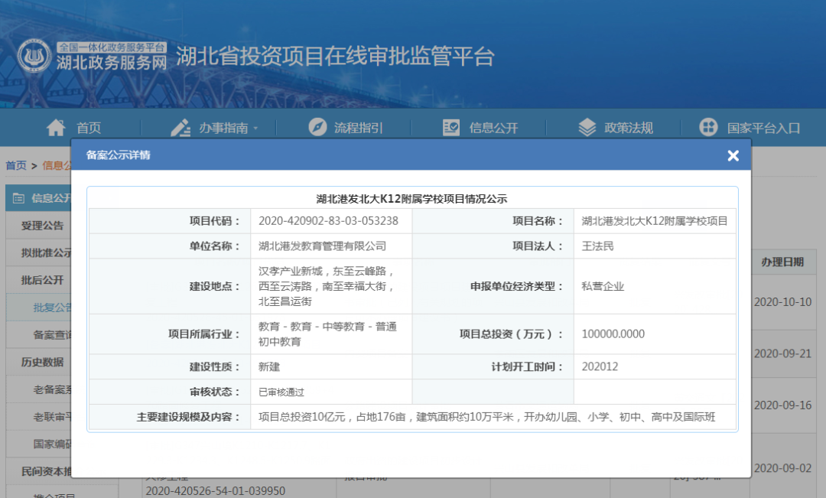Close the 备案公示详情 dialog with the X
826x498 pixels.
[x=733, y=156]
